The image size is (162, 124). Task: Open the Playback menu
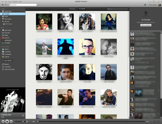pyautogui.click(x=15, y=2)
